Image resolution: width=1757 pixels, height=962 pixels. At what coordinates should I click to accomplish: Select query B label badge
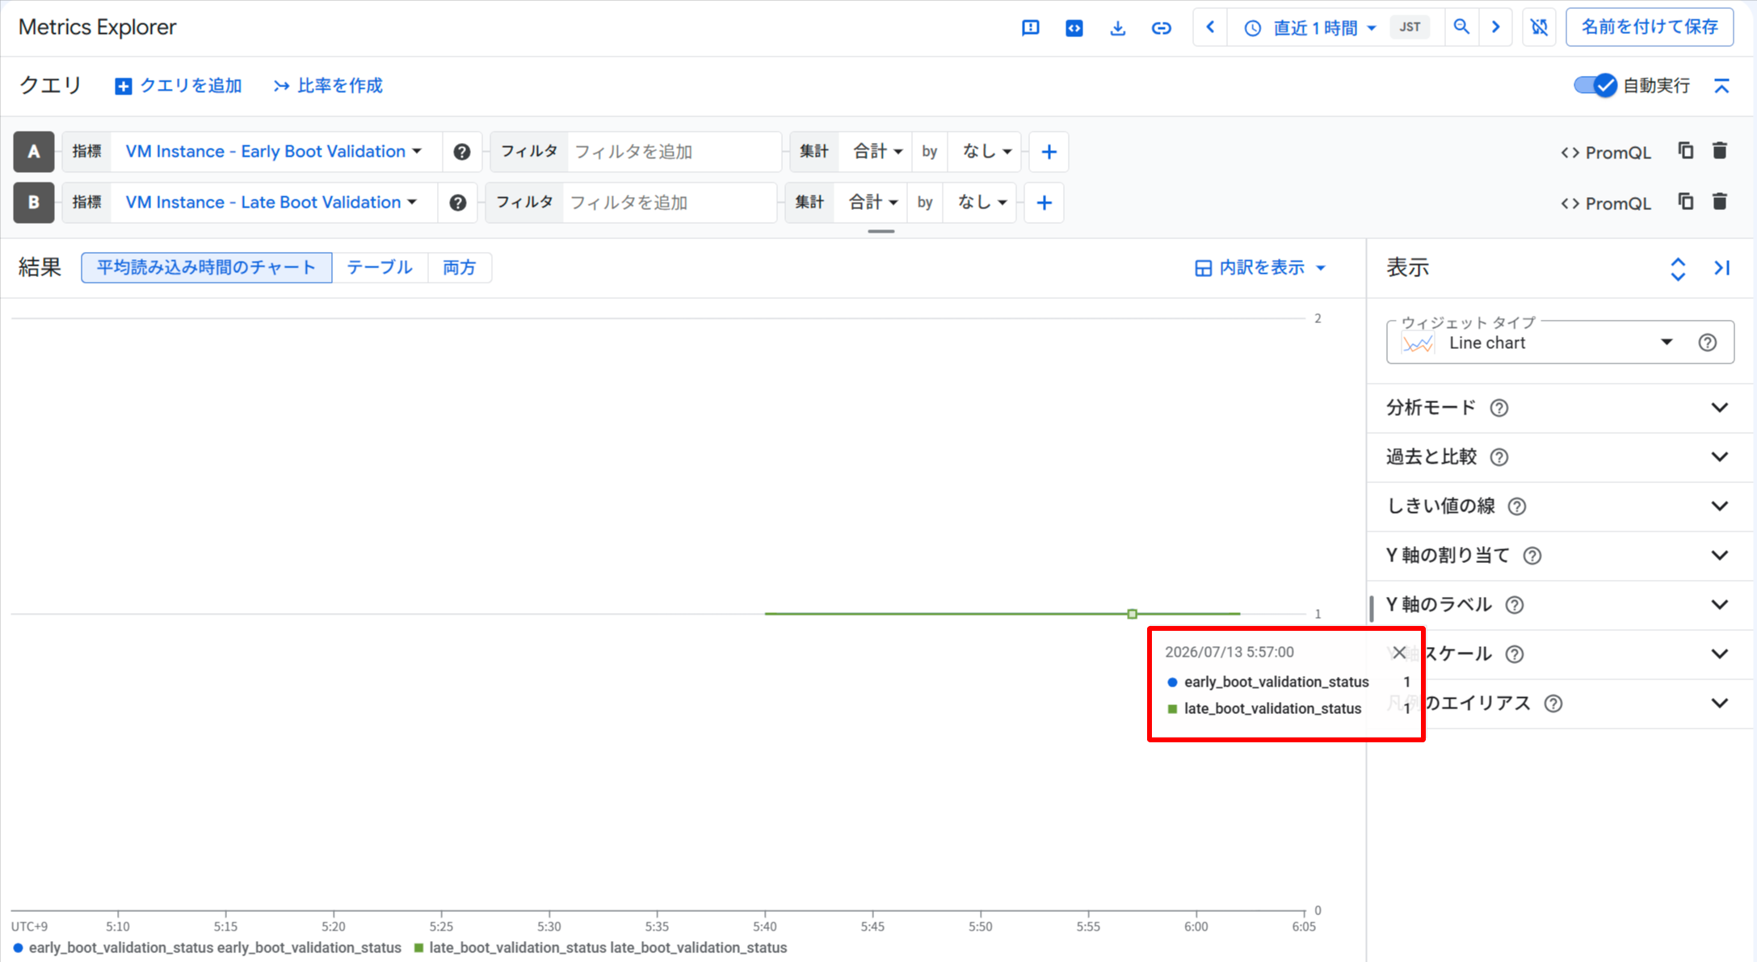tap(34, 203)
